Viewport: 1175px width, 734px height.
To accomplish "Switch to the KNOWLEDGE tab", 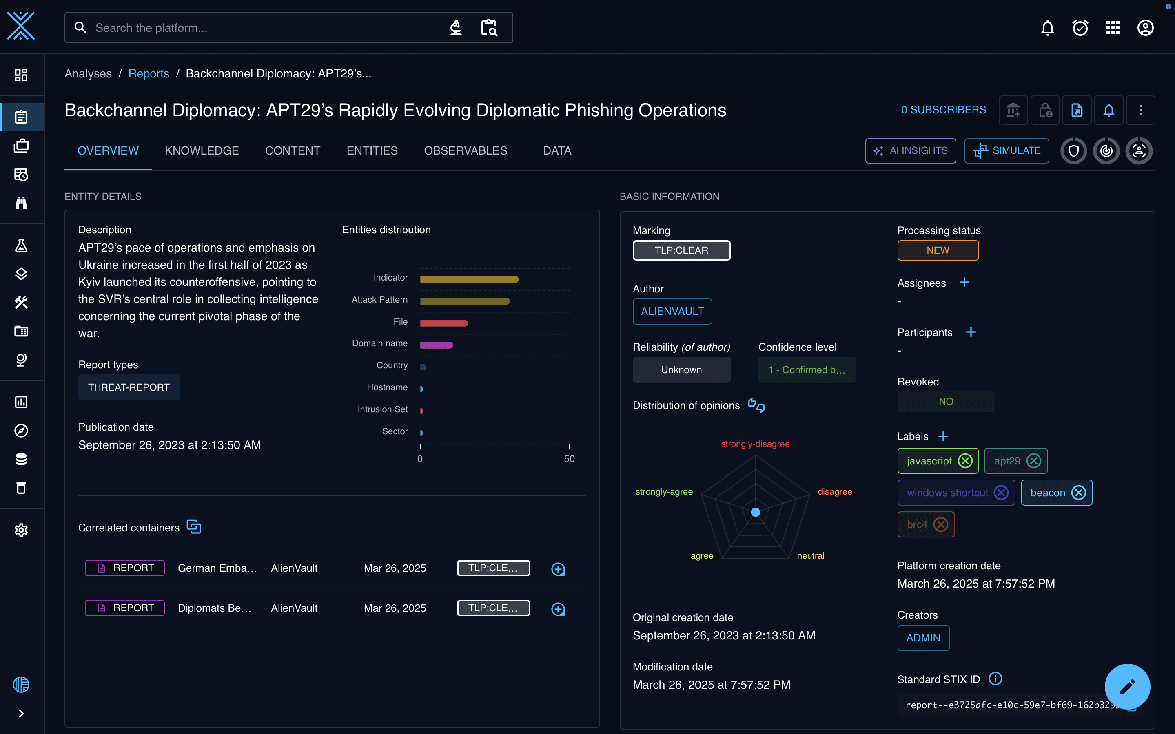I will click(202, 150).
